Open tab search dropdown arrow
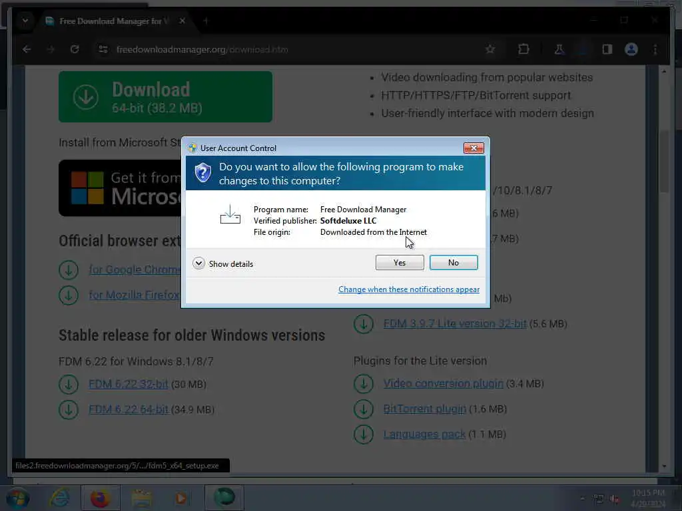Viewport: 682px width, 511px height. pos(25,21)
